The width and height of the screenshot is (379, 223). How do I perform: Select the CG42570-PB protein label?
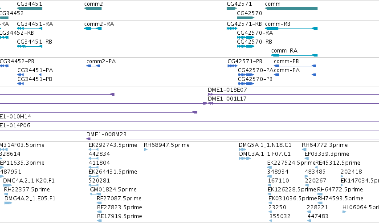click(255, 79)
